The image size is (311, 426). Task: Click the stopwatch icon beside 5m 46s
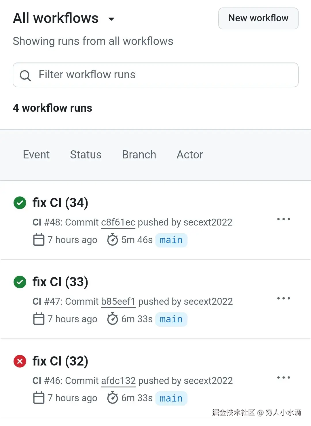112,240
